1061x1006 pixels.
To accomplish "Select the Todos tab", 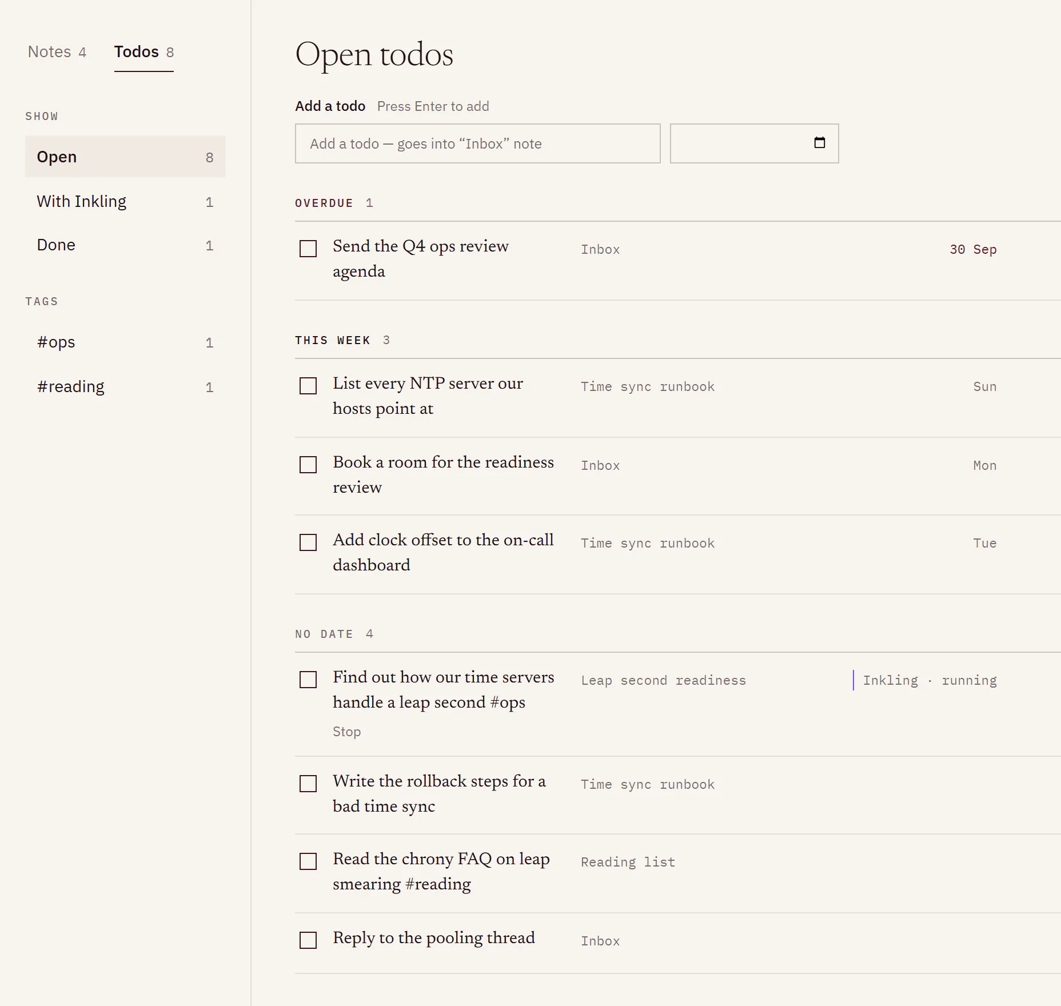I will pyautogui.click(x=144, y=52).
